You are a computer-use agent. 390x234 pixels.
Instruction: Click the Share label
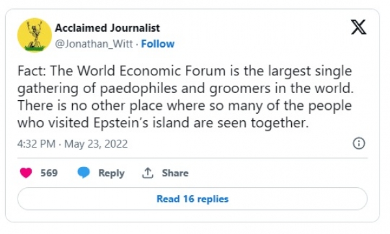point(175,173)
